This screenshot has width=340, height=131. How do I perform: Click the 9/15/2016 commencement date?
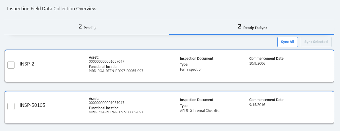click(257, 105)
